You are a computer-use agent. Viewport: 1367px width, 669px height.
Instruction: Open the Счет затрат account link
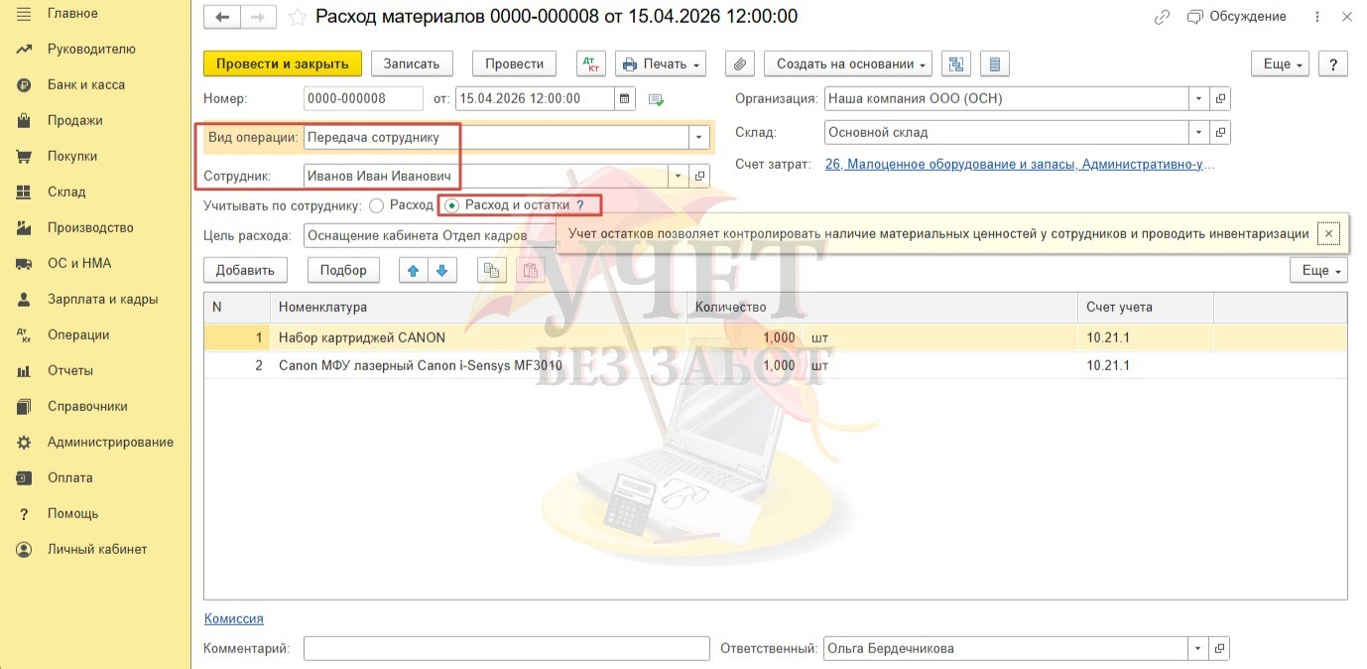(x=1019, y=164)
